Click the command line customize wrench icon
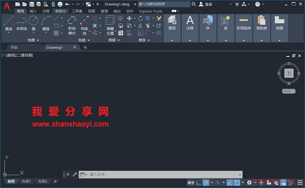305x188 pixels. 75,174
